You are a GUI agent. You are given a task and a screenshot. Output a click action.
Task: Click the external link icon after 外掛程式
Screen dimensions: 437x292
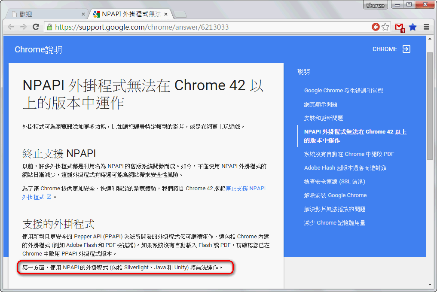coord(49,197)
